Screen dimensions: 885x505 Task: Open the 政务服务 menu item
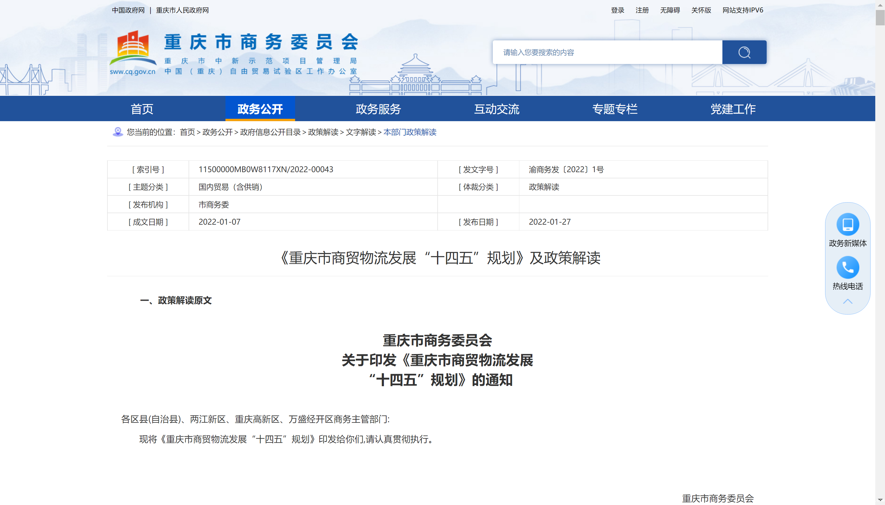click(x=378, y=109)
